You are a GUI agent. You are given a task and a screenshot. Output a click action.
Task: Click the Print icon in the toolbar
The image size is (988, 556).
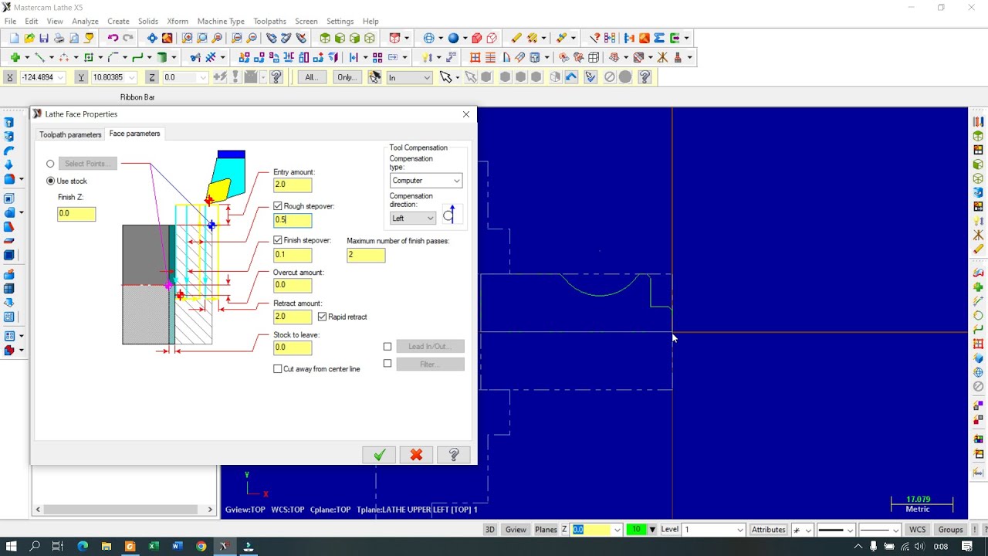pos(59,38)
